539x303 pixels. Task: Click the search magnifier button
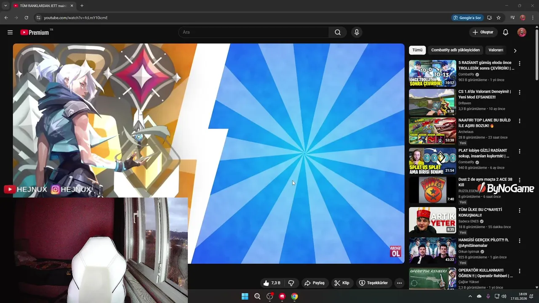pos(338,32)
